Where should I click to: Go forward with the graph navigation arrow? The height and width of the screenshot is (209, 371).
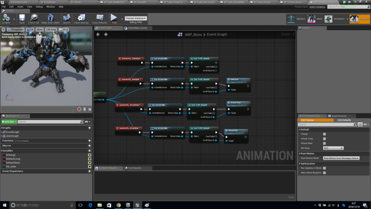pos(106,34)
